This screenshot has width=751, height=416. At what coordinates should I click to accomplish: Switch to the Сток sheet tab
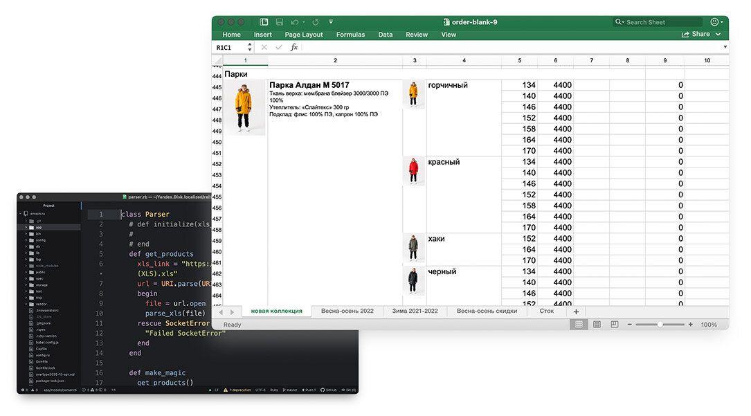click(x=547, y=311)
